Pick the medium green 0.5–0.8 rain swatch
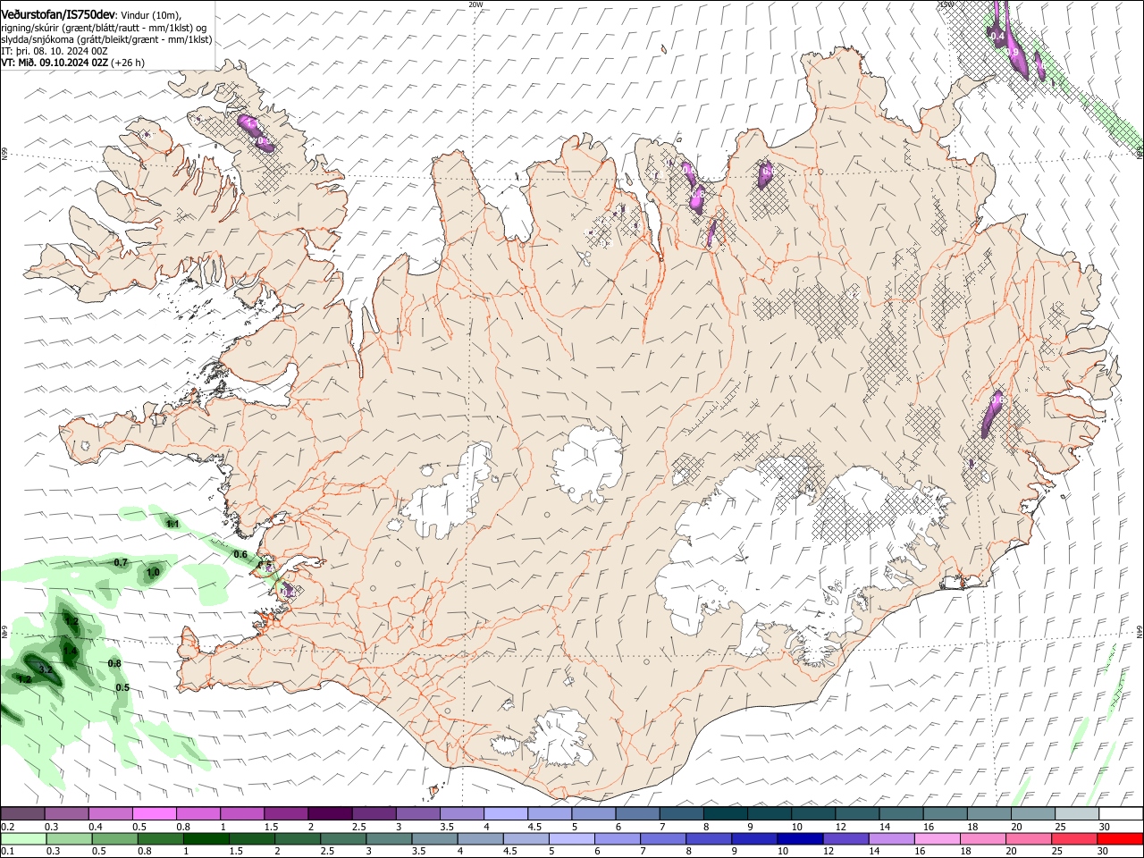Screen dimensions: 1144x858 [115, 839]
